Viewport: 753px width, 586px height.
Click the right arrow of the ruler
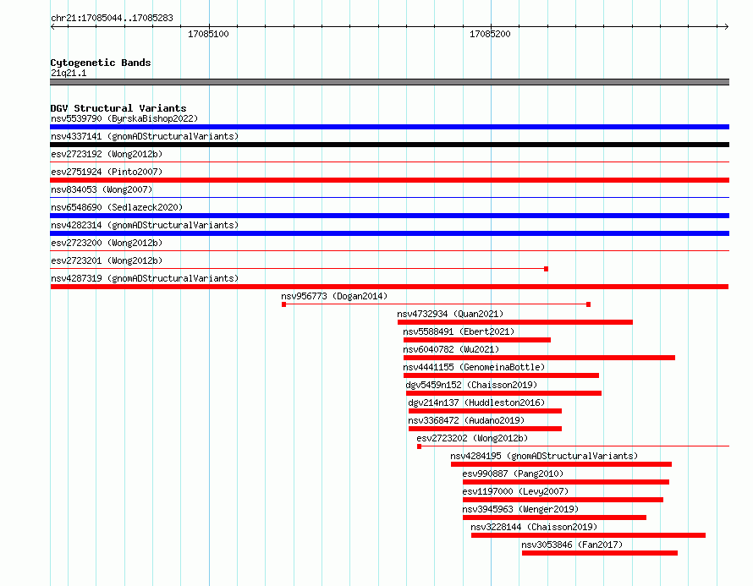726,27
